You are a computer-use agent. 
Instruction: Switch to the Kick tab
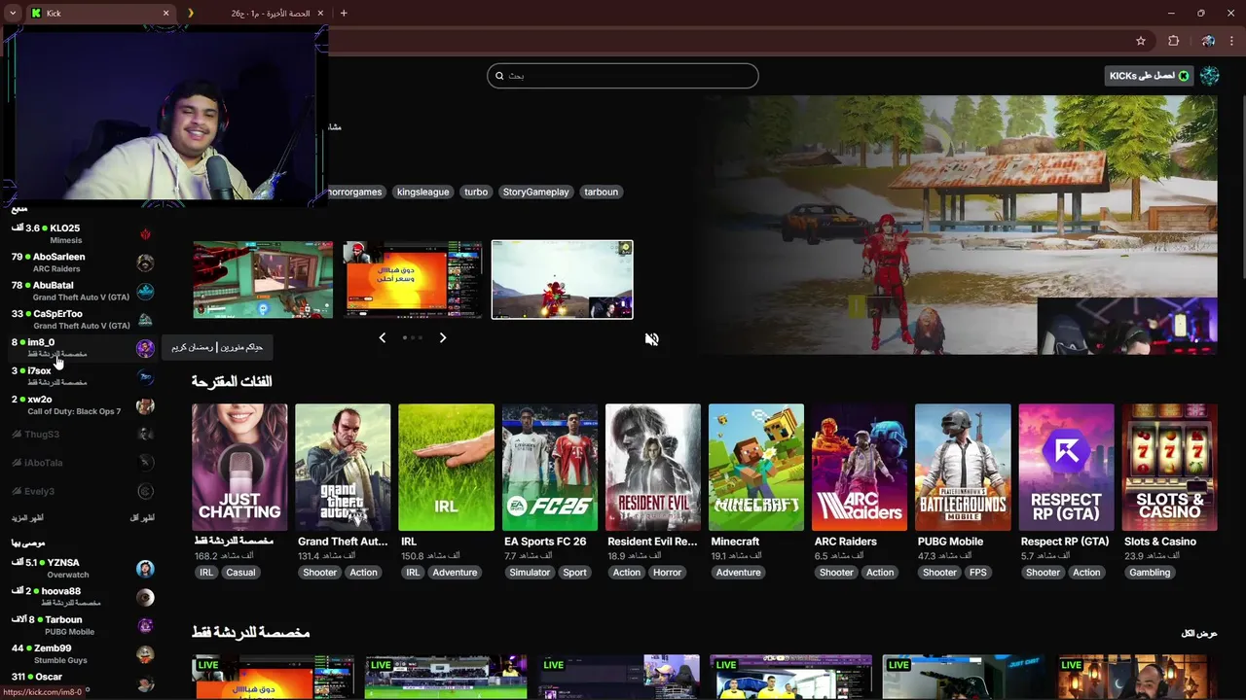point(100,13)
